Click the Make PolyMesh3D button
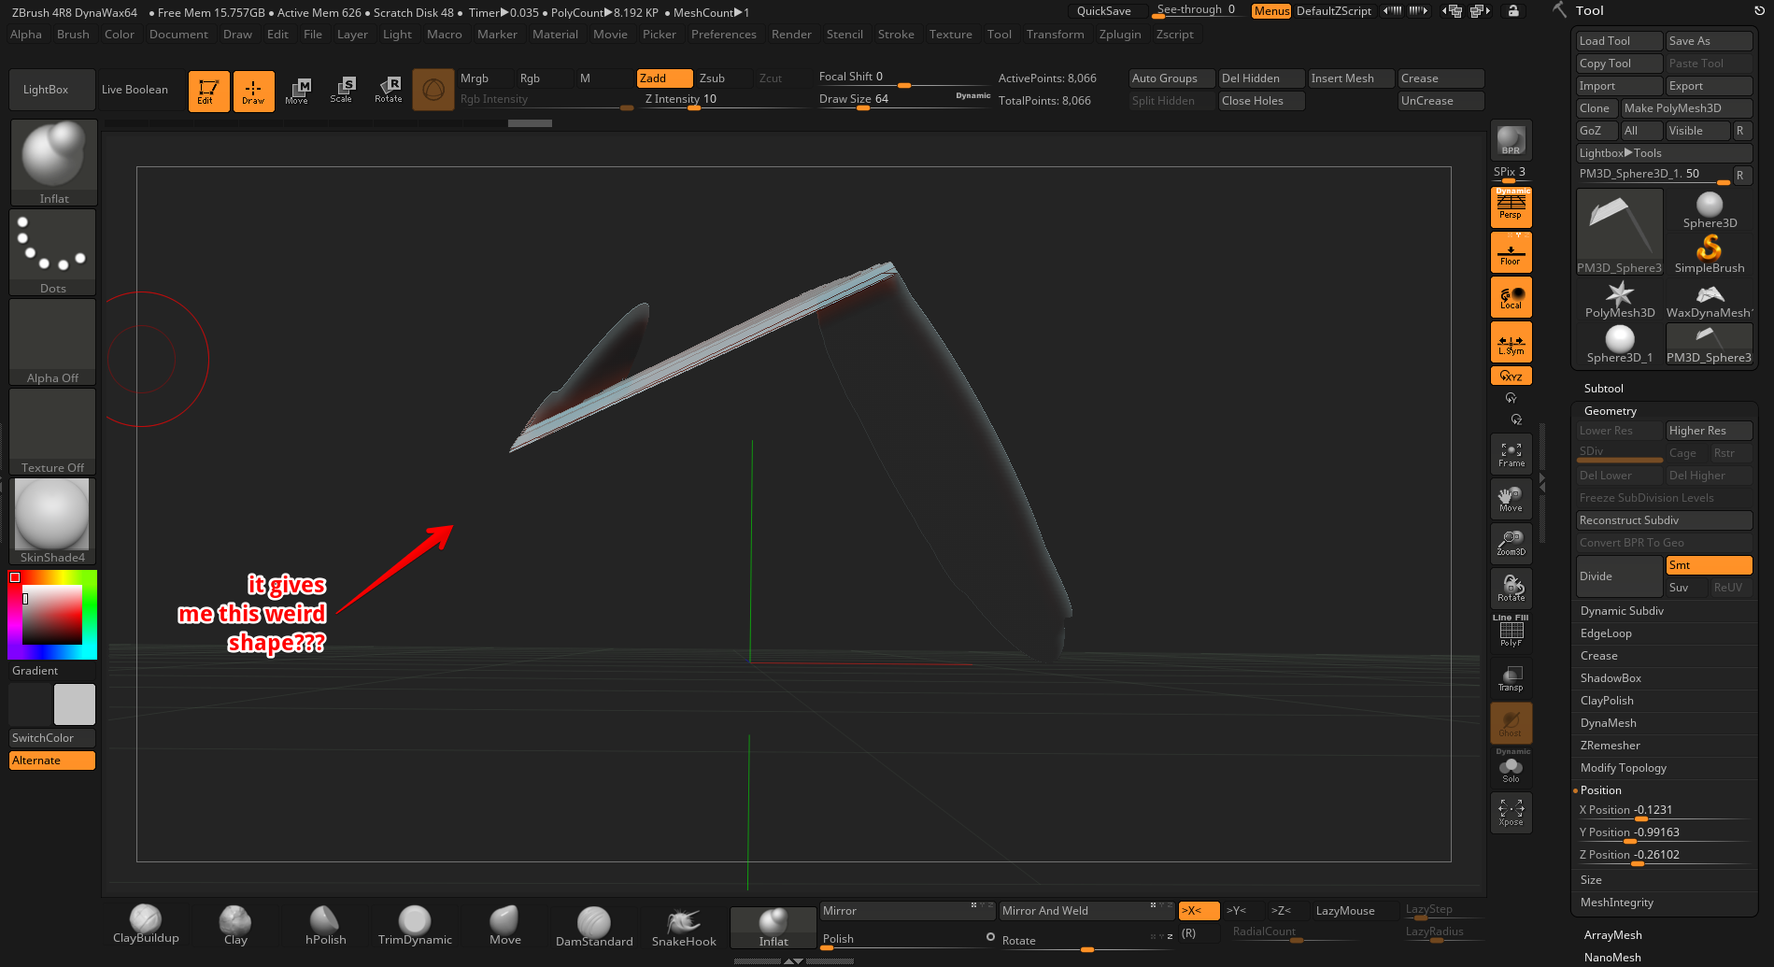 pyautogui.click(x=1686, y=108)
